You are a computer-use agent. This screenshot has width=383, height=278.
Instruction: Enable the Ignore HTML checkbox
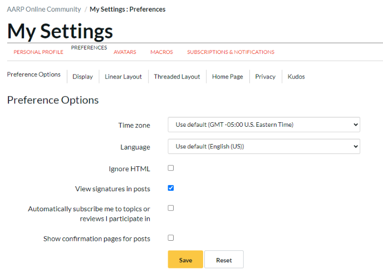pyautogui.click(x=171, y=168)
